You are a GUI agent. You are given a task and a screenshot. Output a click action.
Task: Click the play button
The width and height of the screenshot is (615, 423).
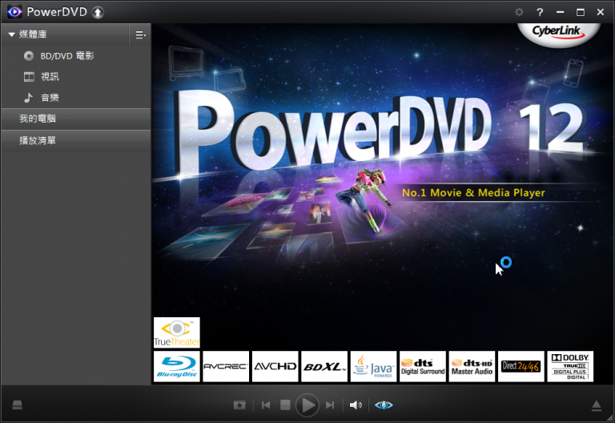(307, 405)
